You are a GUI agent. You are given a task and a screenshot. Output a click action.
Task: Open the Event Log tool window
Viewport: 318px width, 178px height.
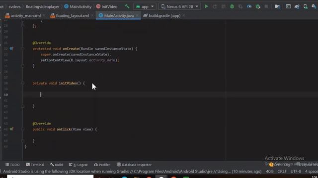tap(280, 165)
